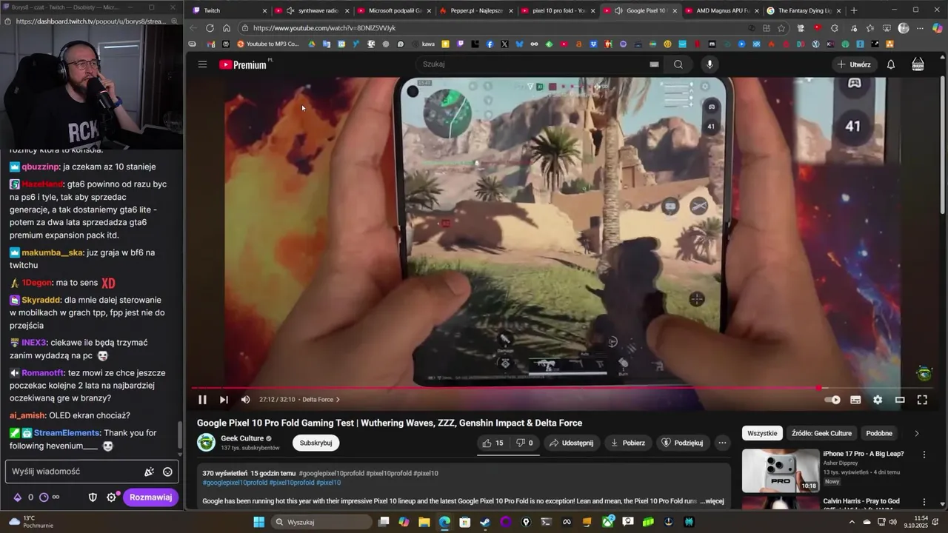Viewport: 948px width, 533px height.
Task: Focus the Wyślij wiadomość chat box
Action: [91, 472]
